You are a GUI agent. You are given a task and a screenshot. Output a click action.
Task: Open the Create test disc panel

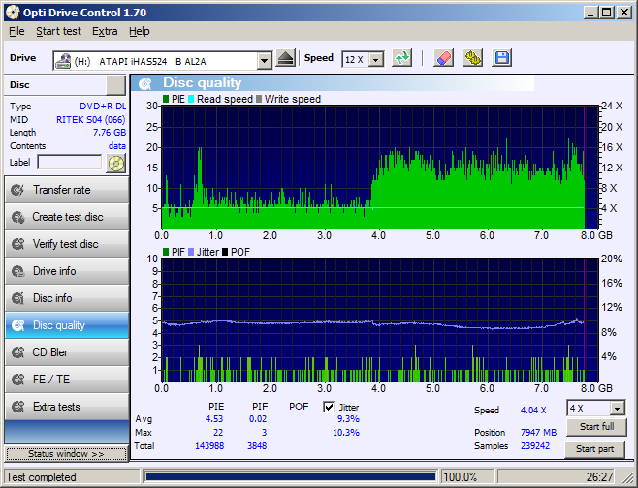[67, 217]
